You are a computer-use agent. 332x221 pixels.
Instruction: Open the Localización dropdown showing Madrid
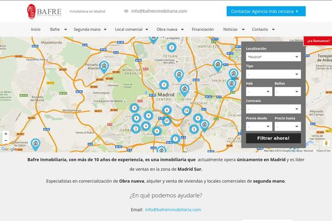273,57
